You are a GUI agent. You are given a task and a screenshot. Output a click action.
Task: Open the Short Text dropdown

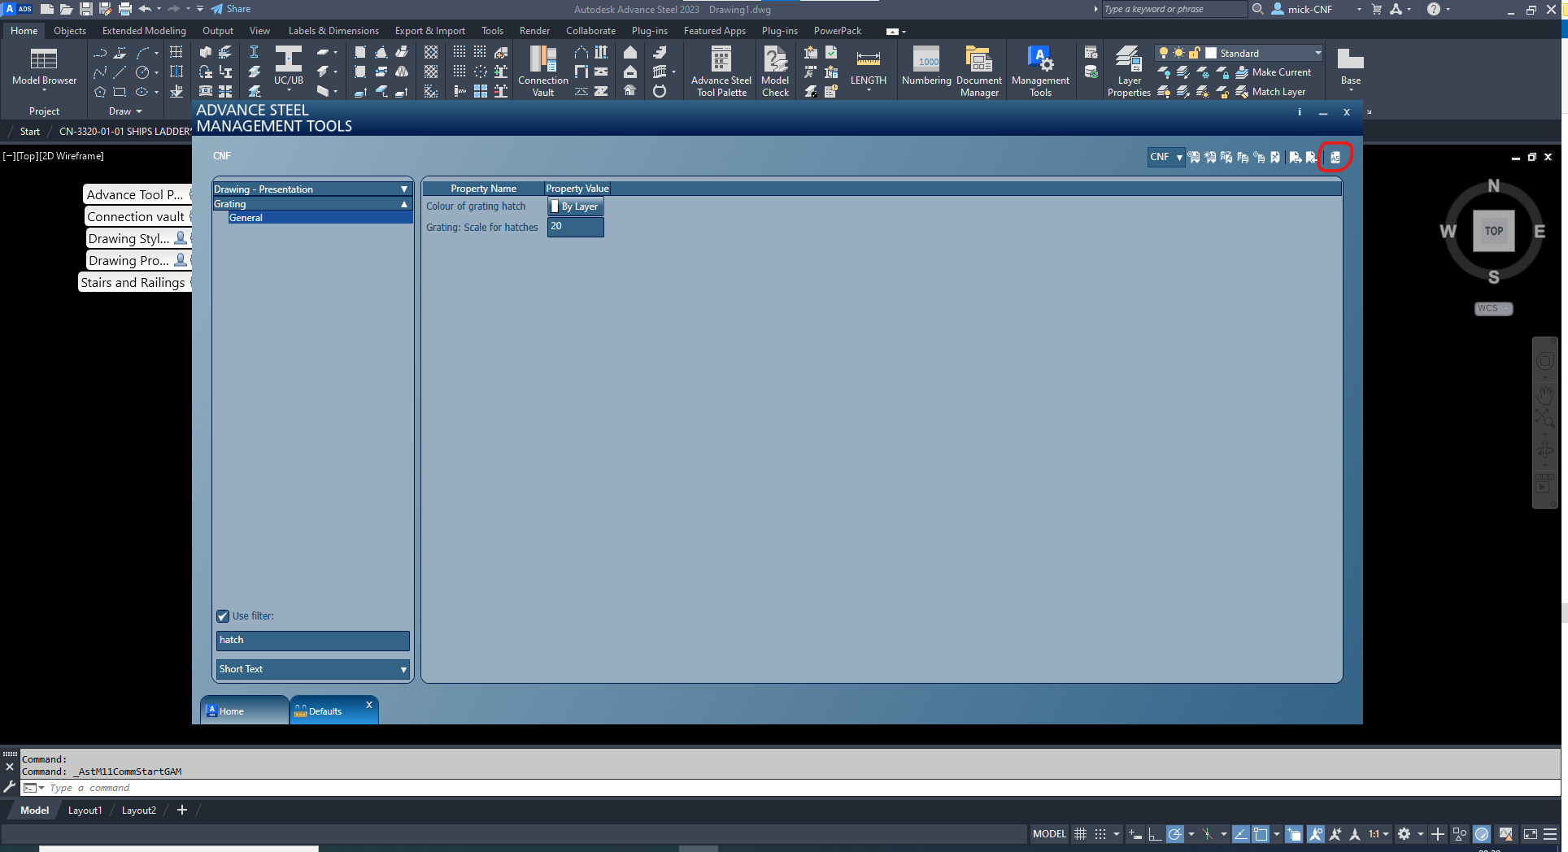[312, 669]
